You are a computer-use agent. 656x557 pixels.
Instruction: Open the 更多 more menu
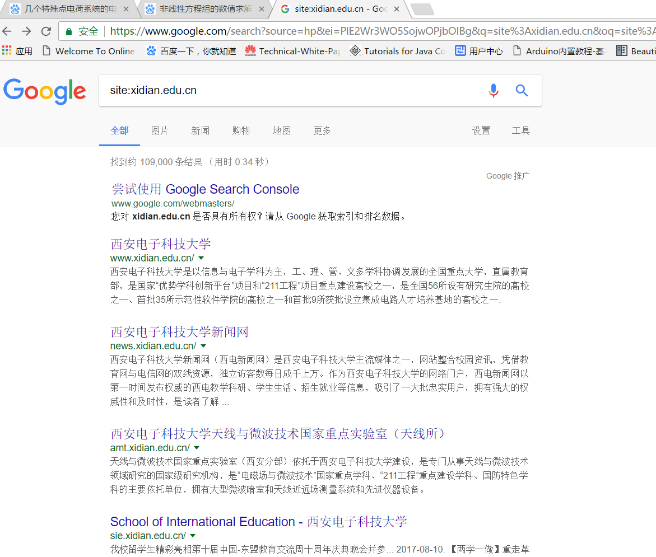coord(322,131)
